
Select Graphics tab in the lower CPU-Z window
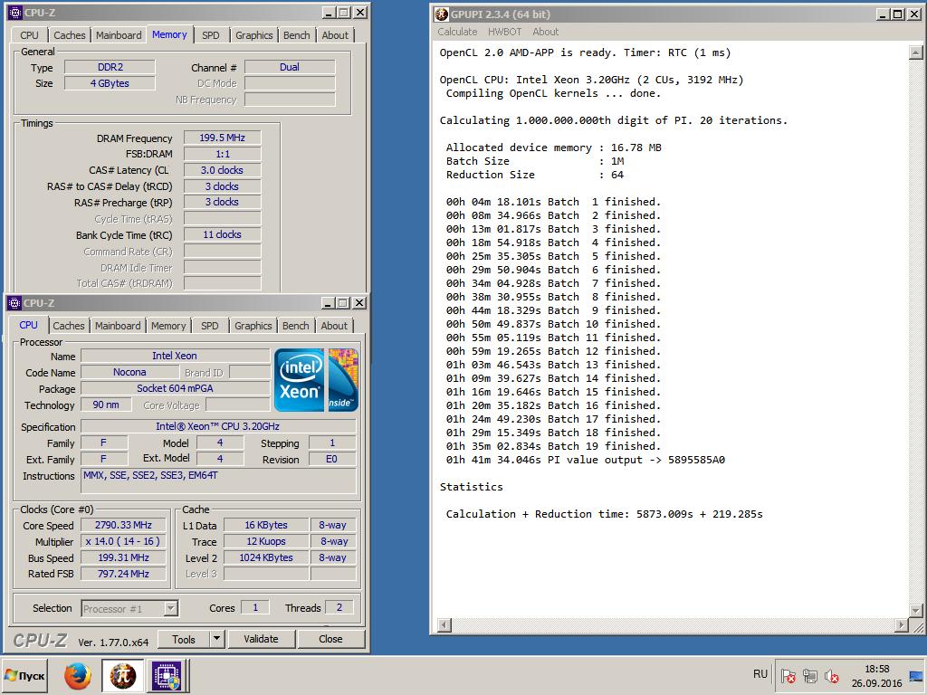tap(253, 326)
